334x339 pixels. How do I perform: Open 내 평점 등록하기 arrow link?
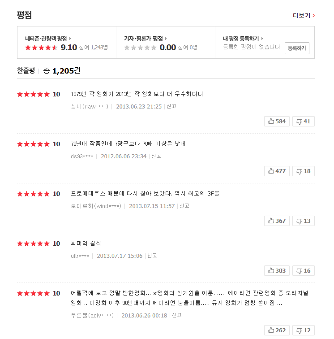(x=262, y=39)
